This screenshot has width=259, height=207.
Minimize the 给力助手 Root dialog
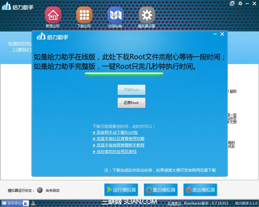(215, 34)
